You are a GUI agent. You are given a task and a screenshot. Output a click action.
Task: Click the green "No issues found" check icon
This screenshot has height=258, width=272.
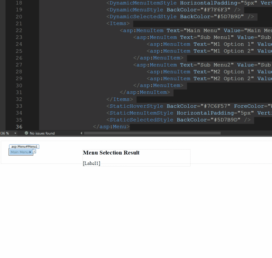tap(26, 133)
